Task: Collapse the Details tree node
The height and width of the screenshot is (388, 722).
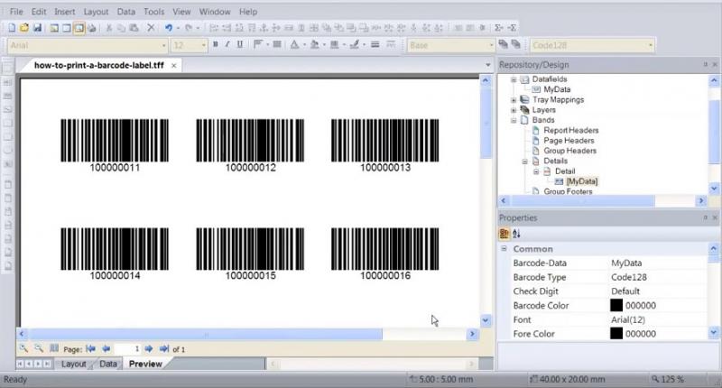Action: 524,162
